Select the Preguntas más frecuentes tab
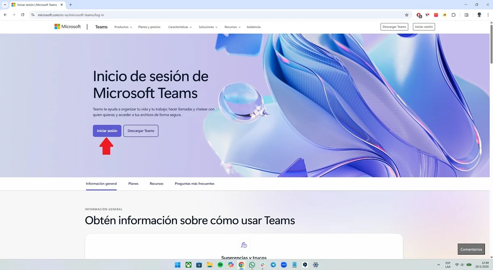 pyautogui.click(x=195, y=184)
